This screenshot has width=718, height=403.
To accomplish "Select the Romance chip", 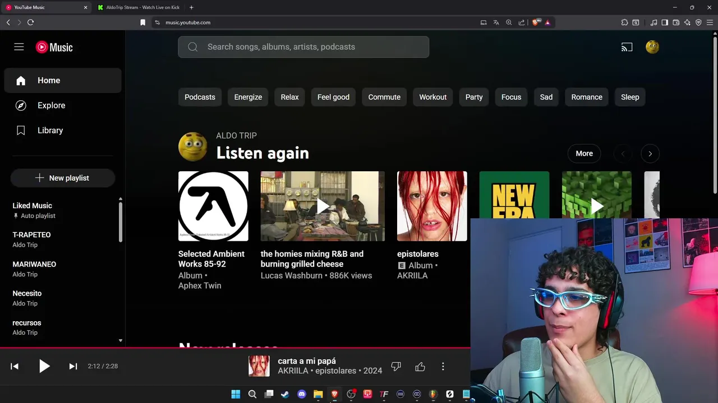I will point(587,97).
